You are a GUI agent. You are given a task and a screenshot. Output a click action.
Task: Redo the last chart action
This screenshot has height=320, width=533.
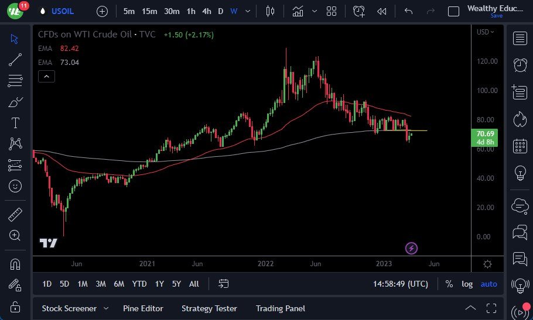[x=430, y=11]
